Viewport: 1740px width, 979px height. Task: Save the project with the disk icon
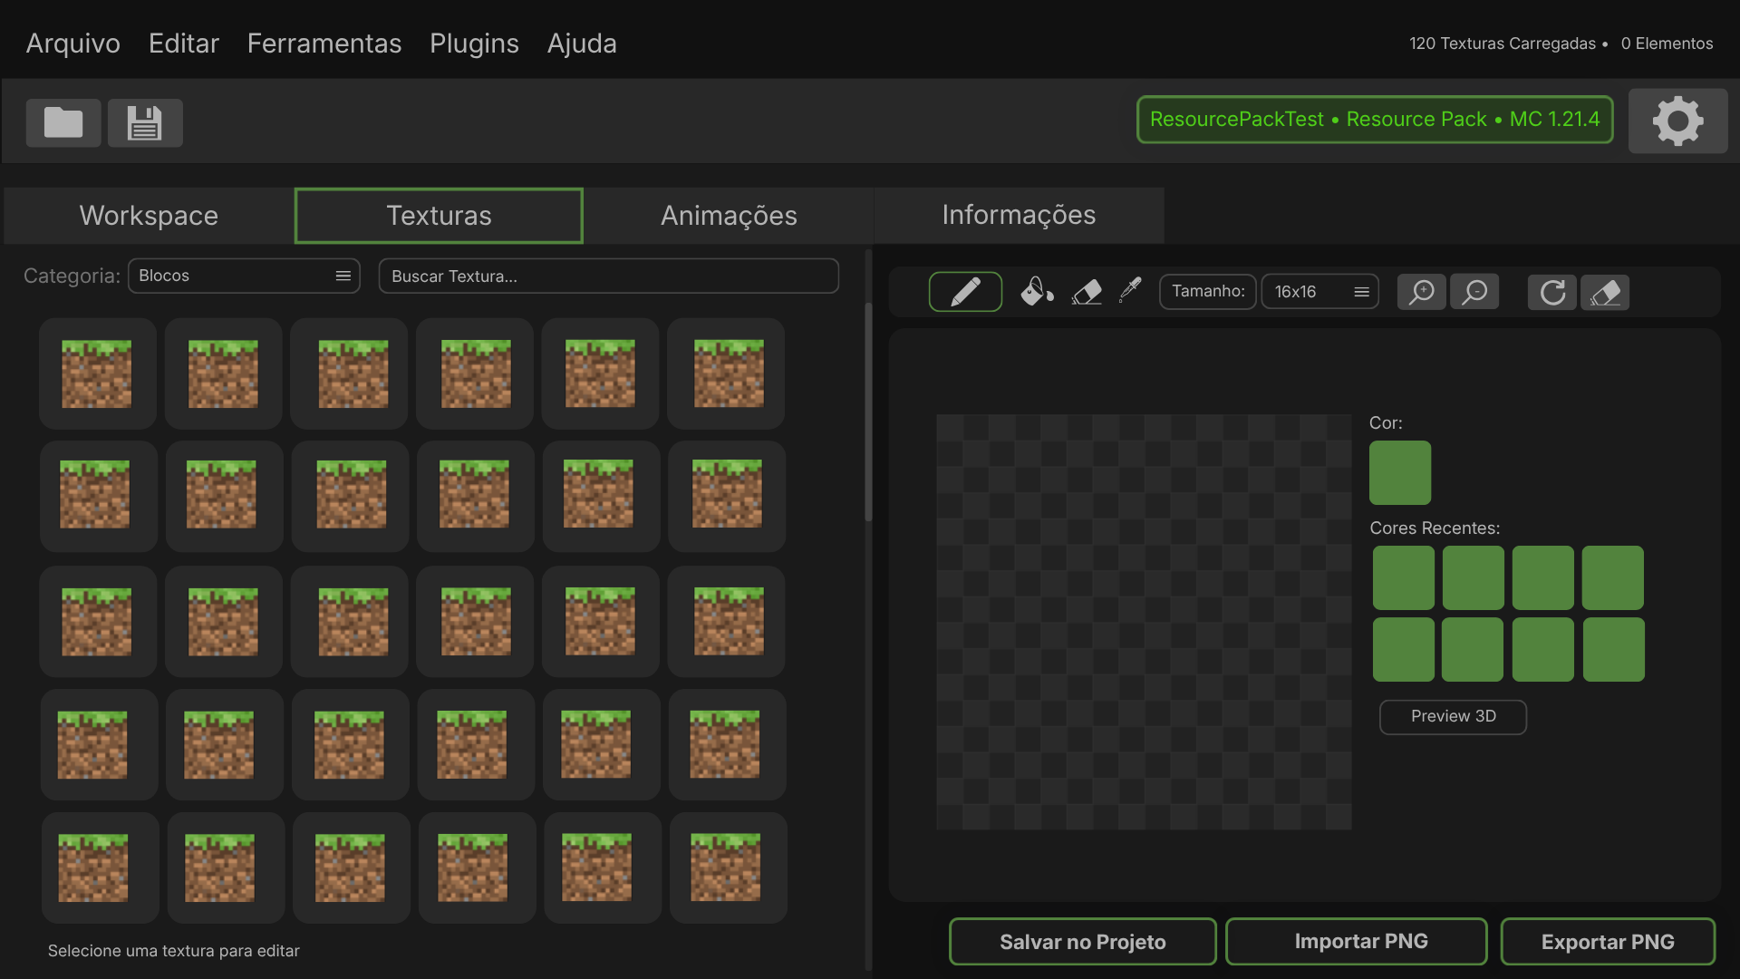coord(145,122)
